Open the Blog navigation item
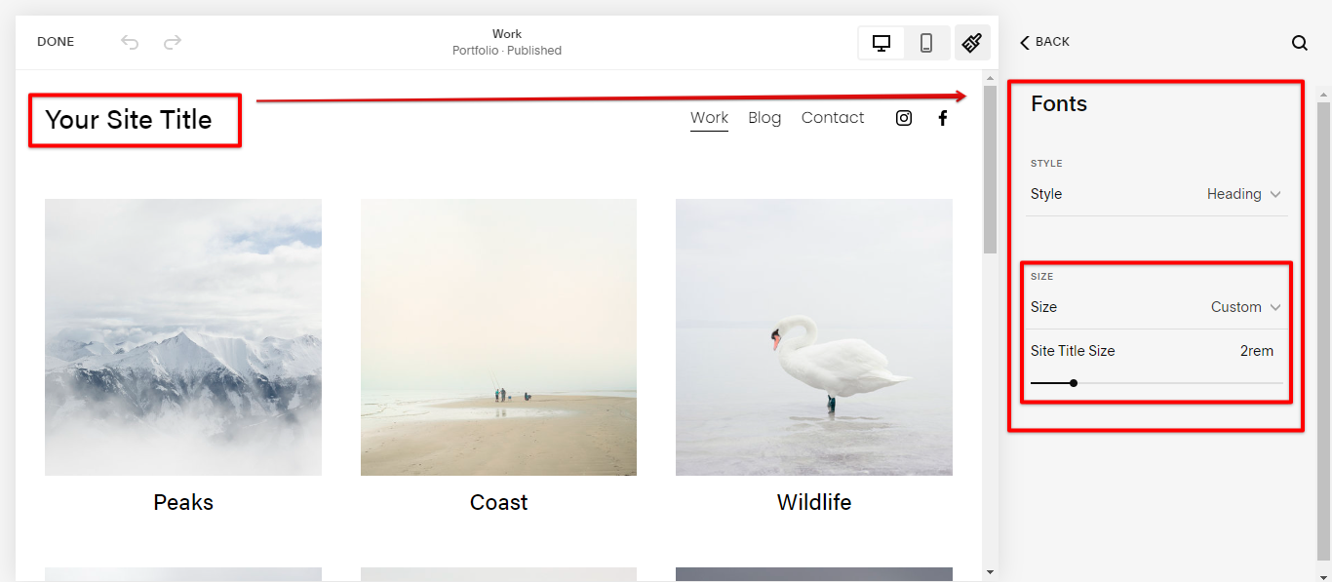Viewport: 1332px width, 582px height. [x=764, y=118]
